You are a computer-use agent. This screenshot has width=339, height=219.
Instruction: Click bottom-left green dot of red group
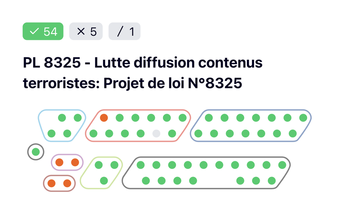click(93, 133)
